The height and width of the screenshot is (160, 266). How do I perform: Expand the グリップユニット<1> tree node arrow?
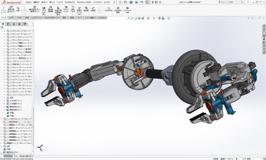click(x=4, y=37)
